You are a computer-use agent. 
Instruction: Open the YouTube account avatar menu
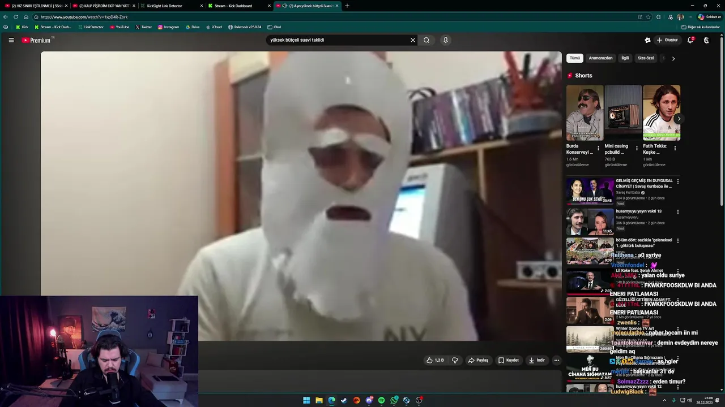(706, 40)
